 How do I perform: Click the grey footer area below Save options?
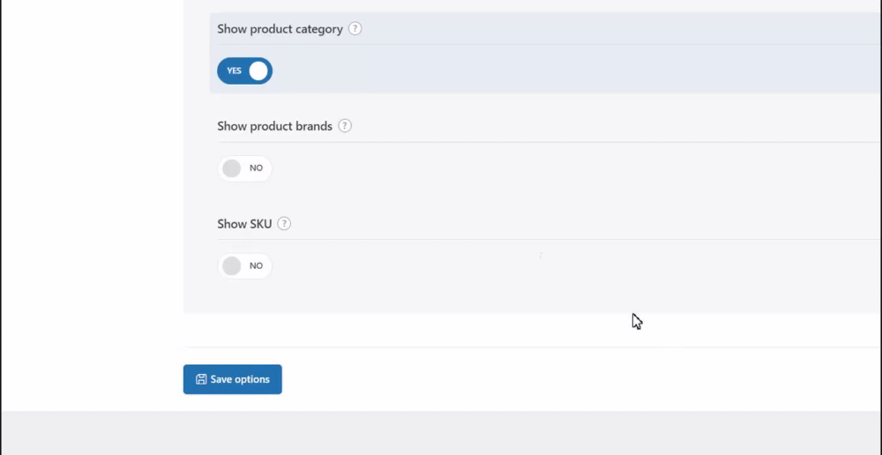(x=441, y=434)
